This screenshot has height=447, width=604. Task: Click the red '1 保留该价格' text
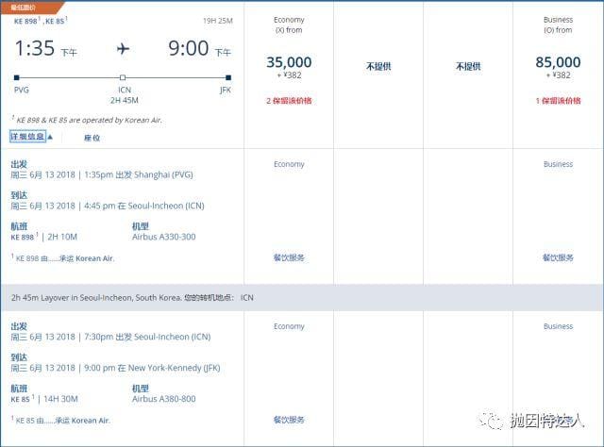pyautogui.click(x=558, y=101)
